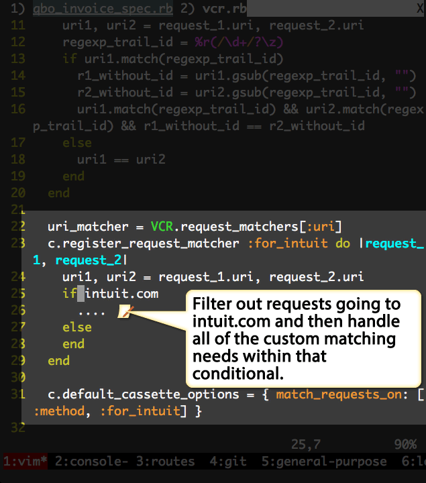The width and height of the screenshot is (426, 483).
Task: Select tmux window 5:general-purpose
Action: [324, 461]
